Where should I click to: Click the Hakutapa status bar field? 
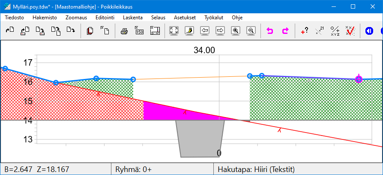[256, 169]
